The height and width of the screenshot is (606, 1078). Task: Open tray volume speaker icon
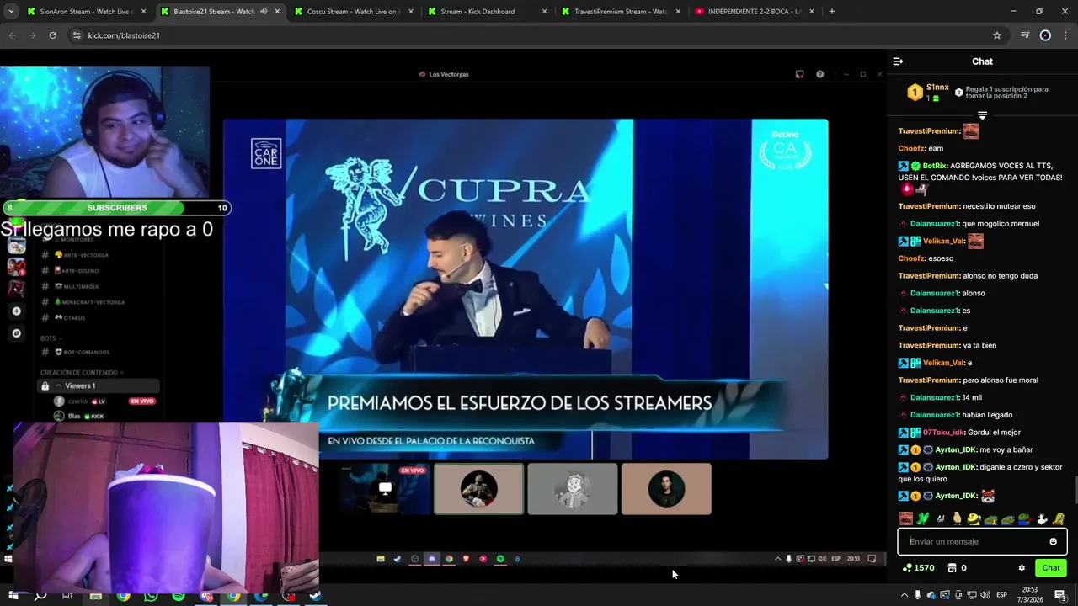tap(985, 595)
